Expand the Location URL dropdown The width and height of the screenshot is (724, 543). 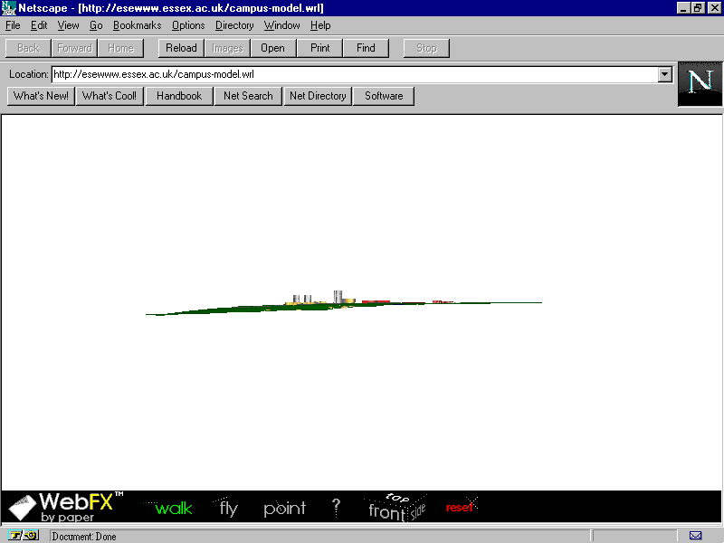665,74
